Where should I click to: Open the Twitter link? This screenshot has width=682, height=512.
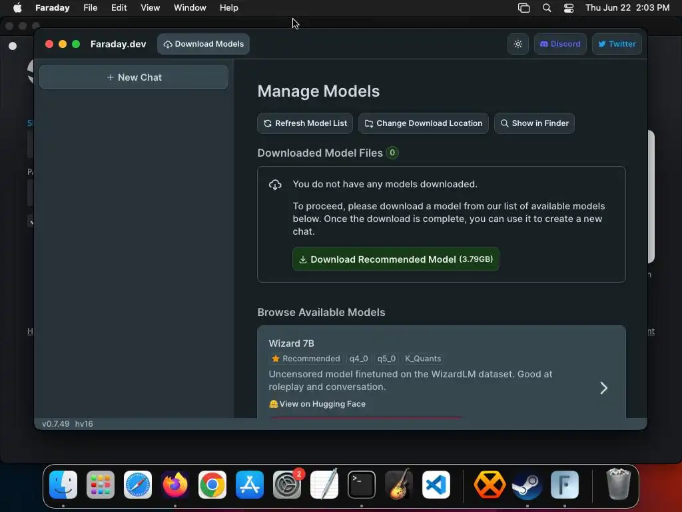click(x=616, y=44)
